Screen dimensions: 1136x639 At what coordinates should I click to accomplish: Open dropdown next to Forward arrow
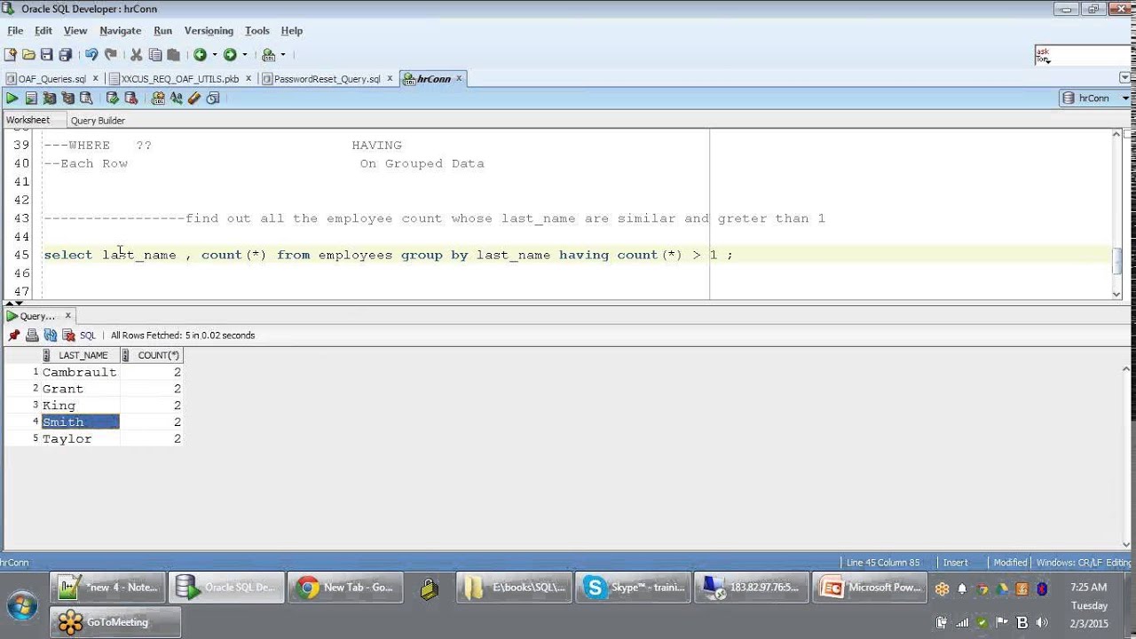click(244, 55)
